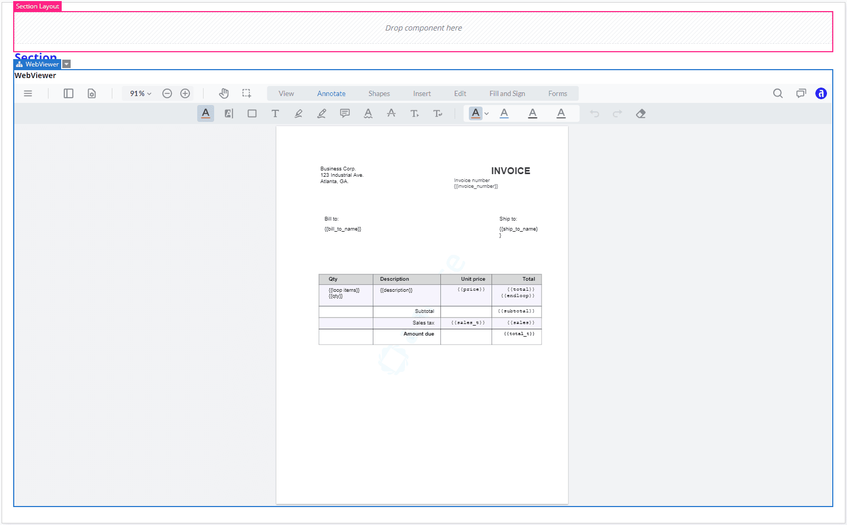Select the Pan hand tool
The image size is (847, 525).
coord(224,93)
